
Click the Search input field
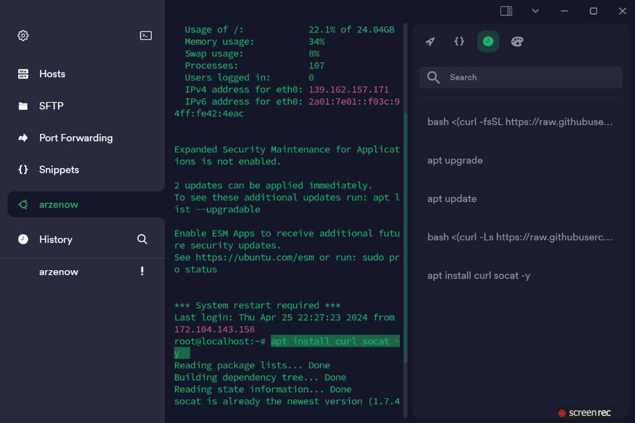[x=529, y=77]
